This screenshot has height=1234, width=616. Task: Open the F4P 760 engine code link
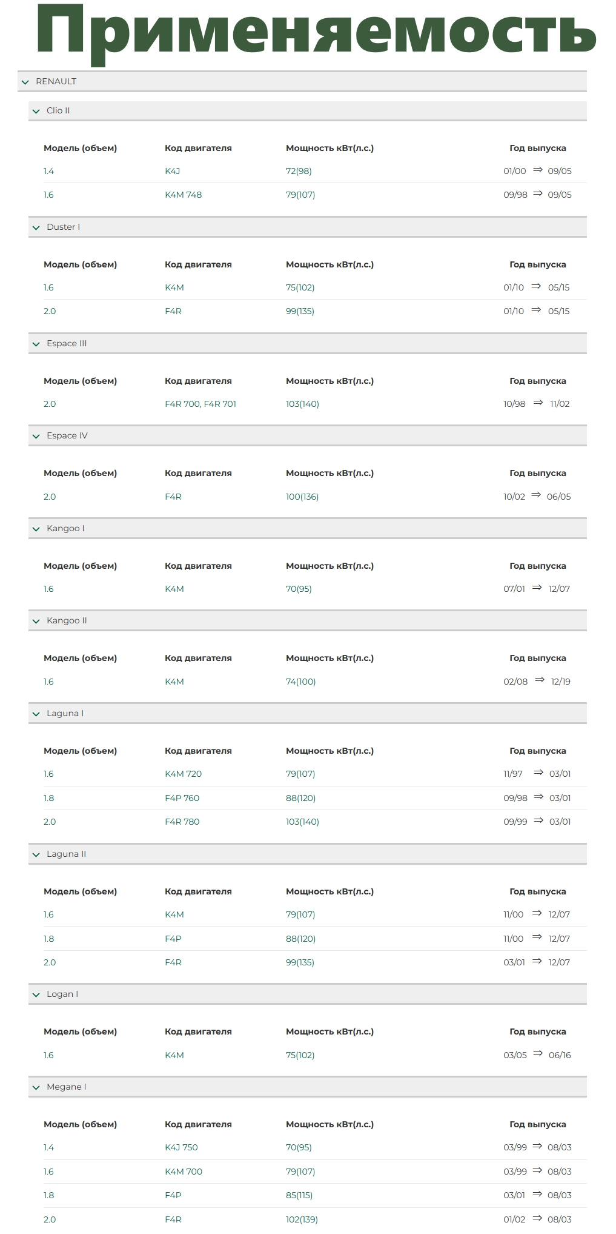tap(182, 798)
